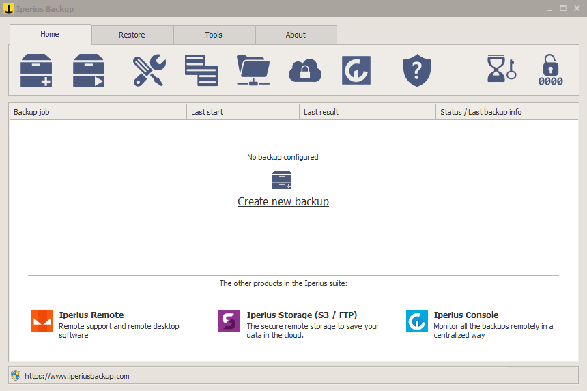Click the Backup job column header
Viewport: 587px width, 391px height.
(98, 112)
